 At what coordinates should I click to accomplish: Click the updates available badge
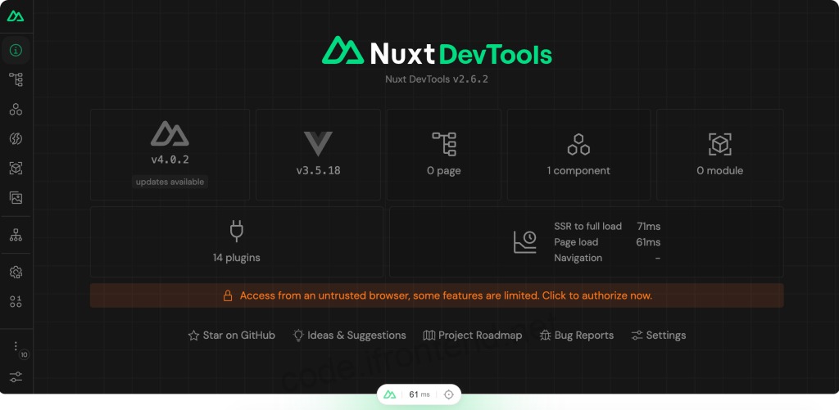[x=170, y=182]
